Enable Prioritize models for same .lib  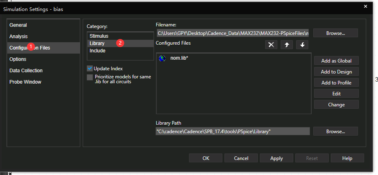90,77
